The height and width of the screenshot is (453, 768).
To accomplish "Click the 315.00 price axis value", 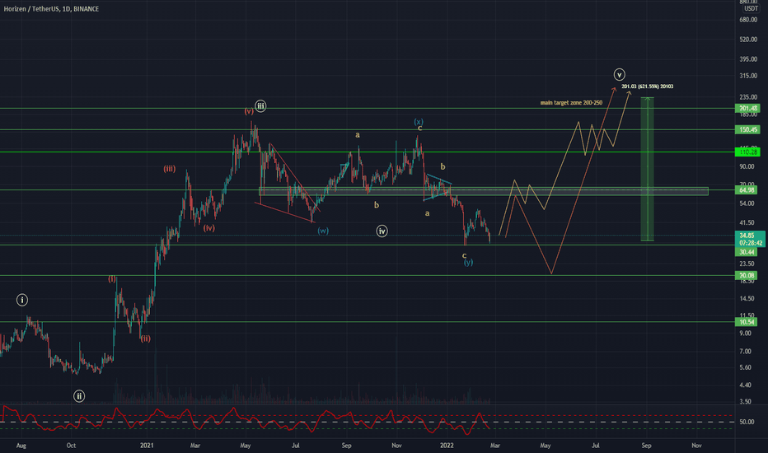I will coord(748,76).
